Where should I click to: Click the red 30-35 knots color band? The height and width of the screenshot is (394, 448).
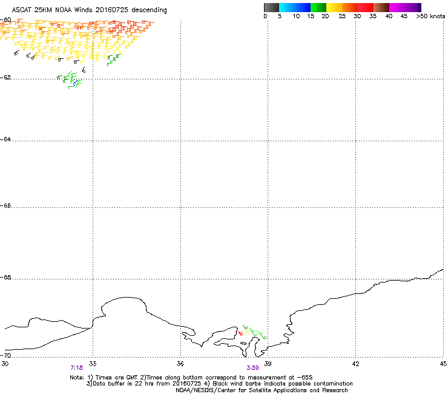pyautogui.click(x=366, y=7)
